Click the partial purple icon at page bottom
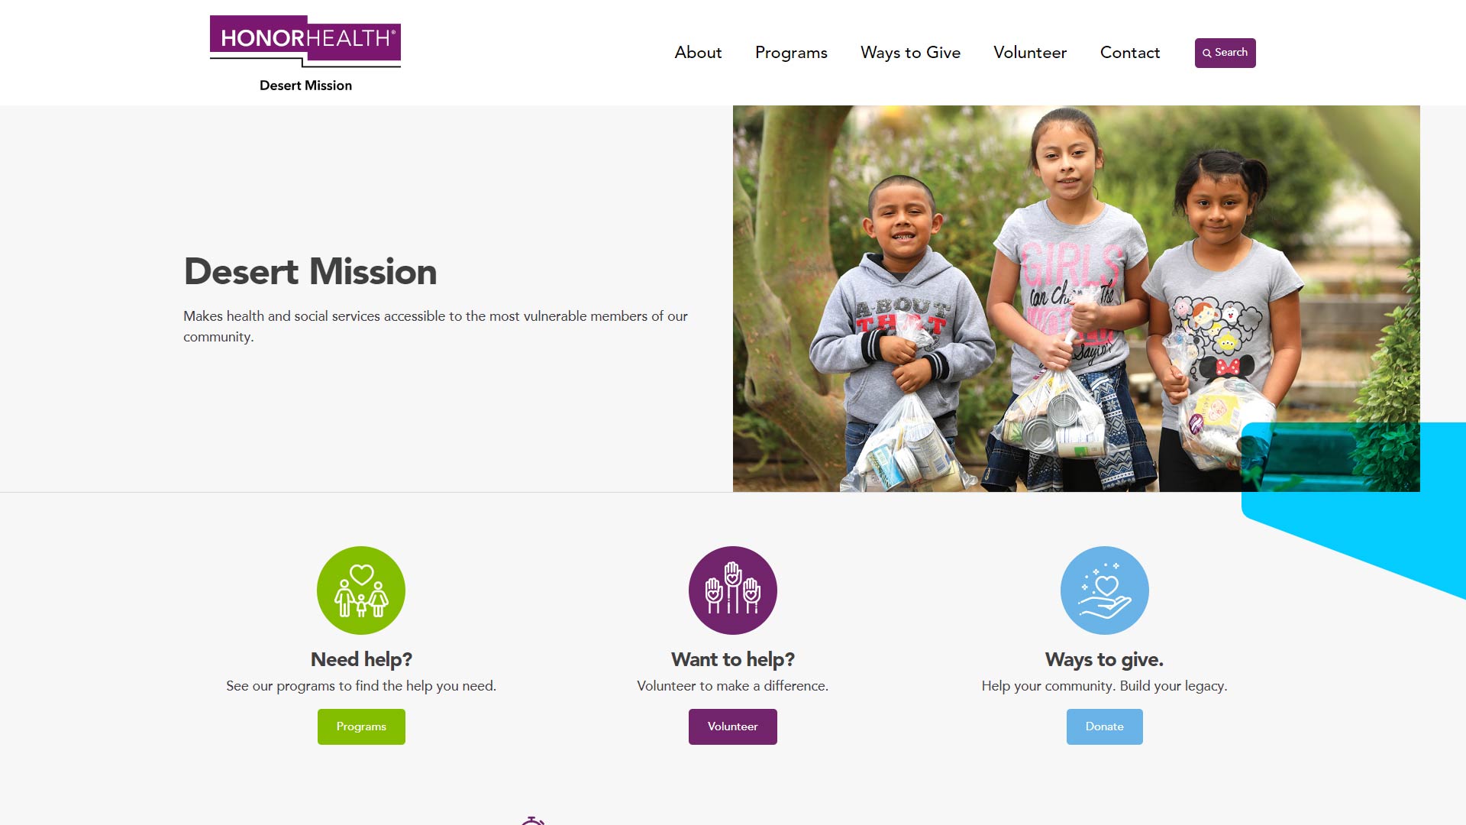Viewport: 1466px width, 825px height. coord(533,820)
